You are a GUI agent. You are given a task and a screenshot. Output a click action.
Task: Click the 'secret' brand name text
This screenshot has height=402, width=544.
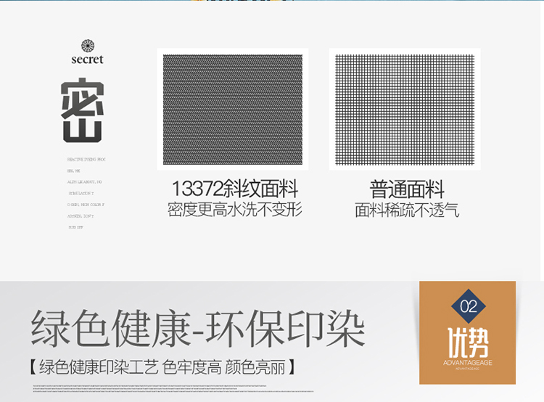tap(87, 60)
